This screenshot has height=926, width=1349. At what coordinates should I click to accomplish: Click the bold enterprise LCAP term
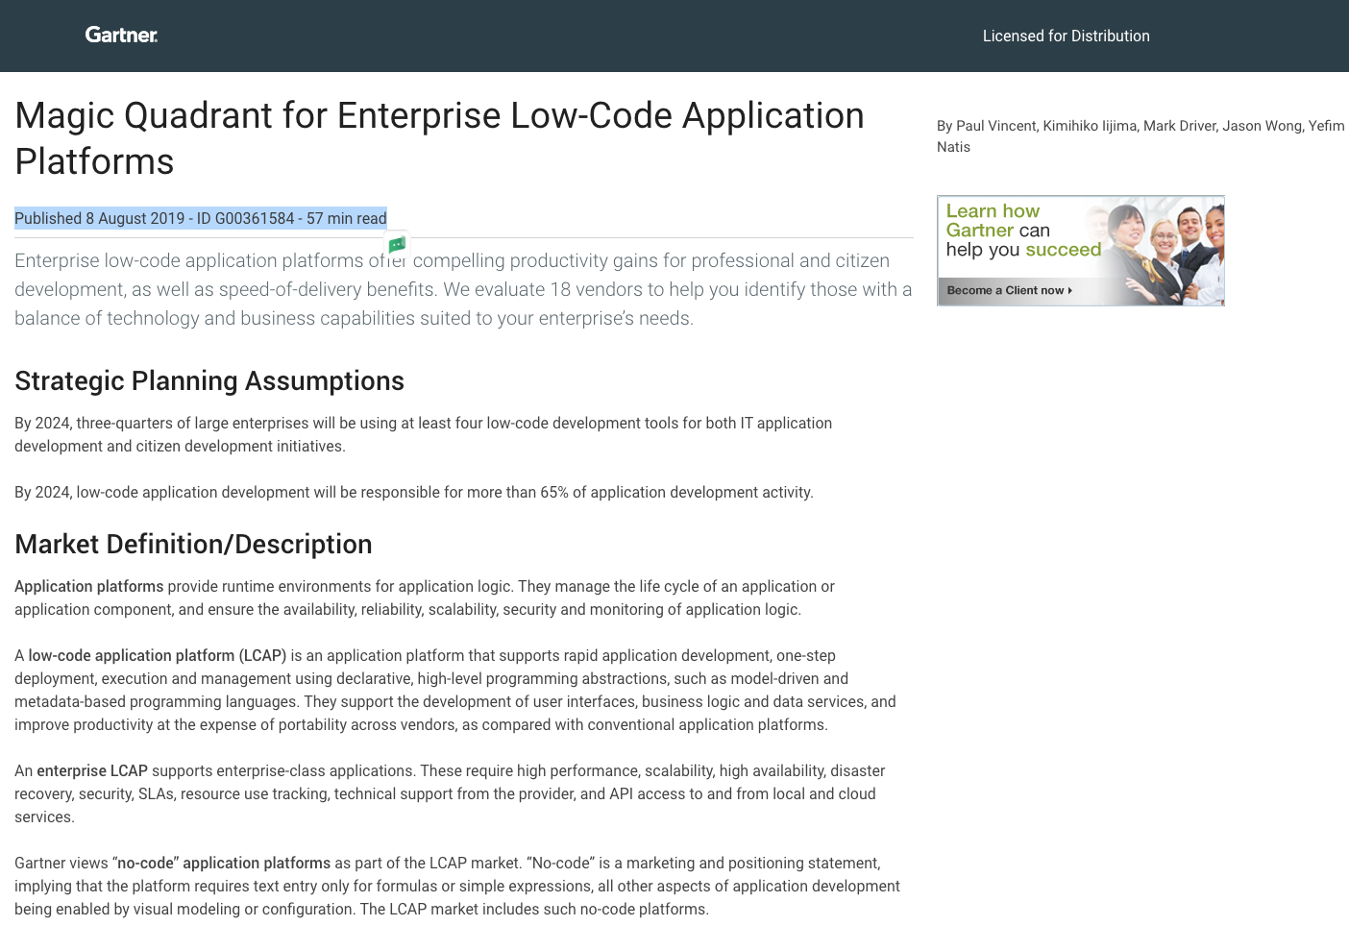coord(92,770)
